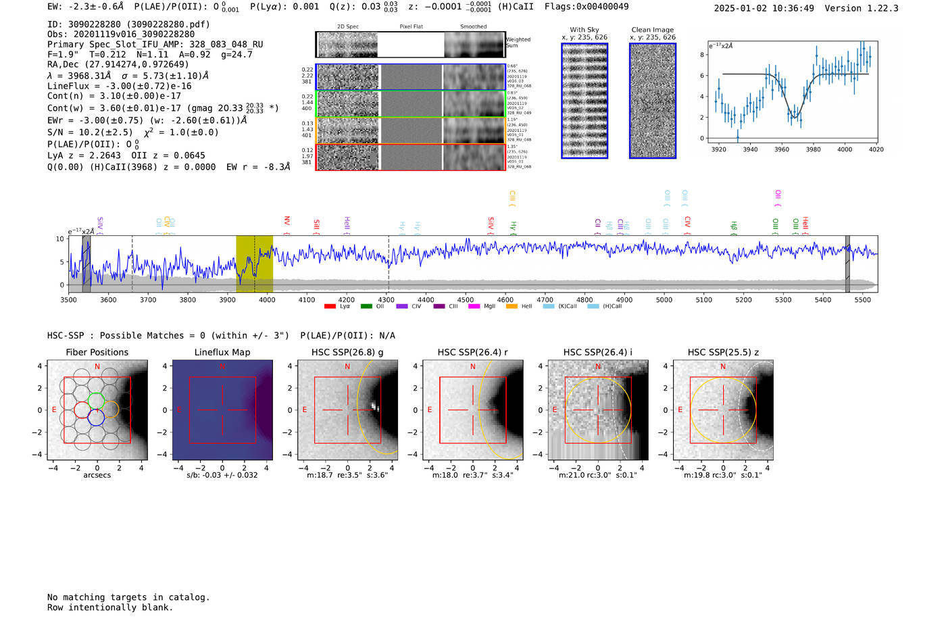
Task: Click the yellow highlighted region in the spectrum
Action: point(254,264)
